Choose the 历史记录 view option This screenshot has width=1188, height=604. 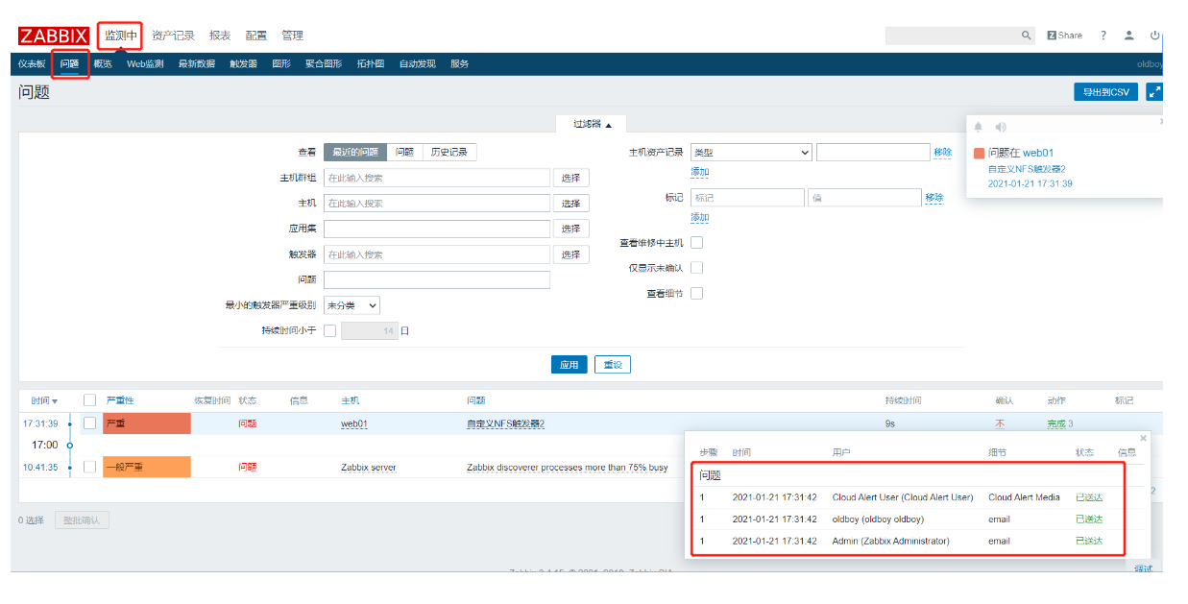(449, 152)
